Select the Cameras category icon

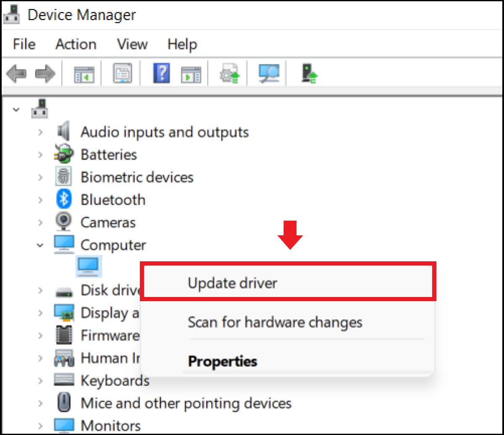(x=64, y=222)
